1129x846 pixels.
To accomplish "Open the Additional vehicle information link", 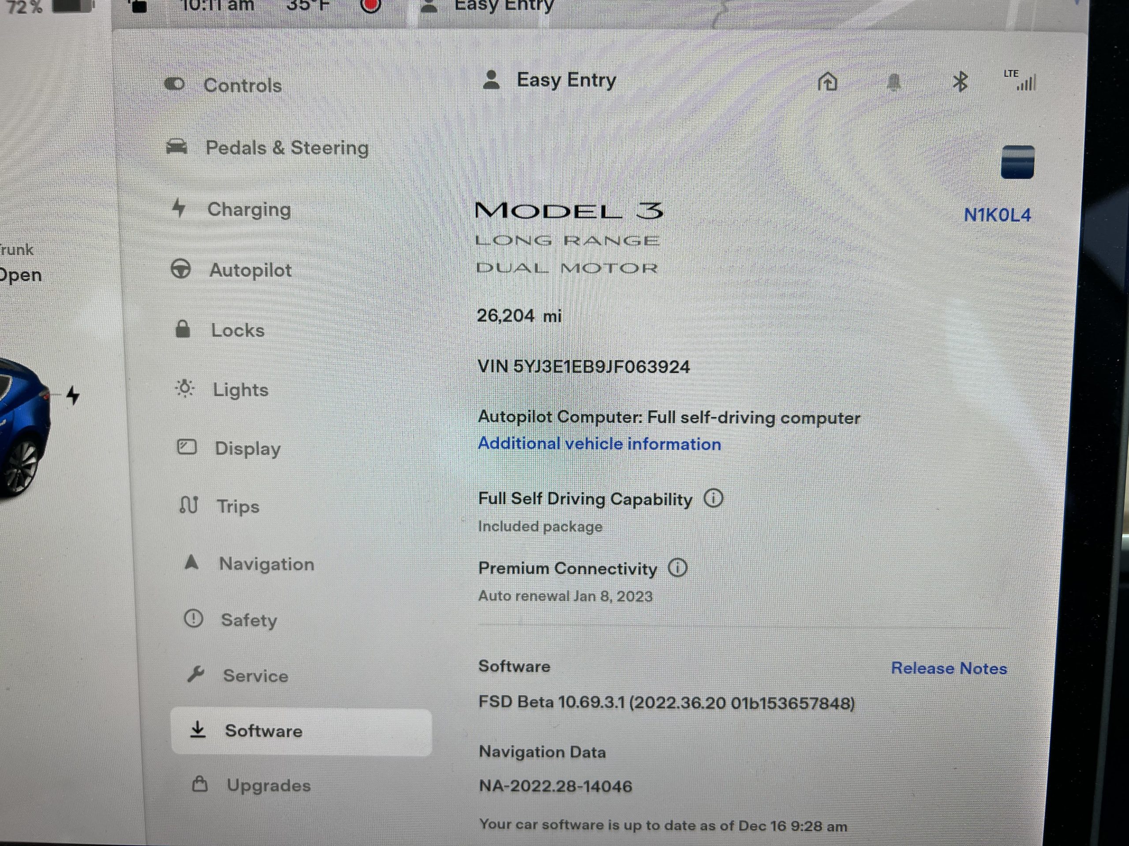I will tap(599, 444).
